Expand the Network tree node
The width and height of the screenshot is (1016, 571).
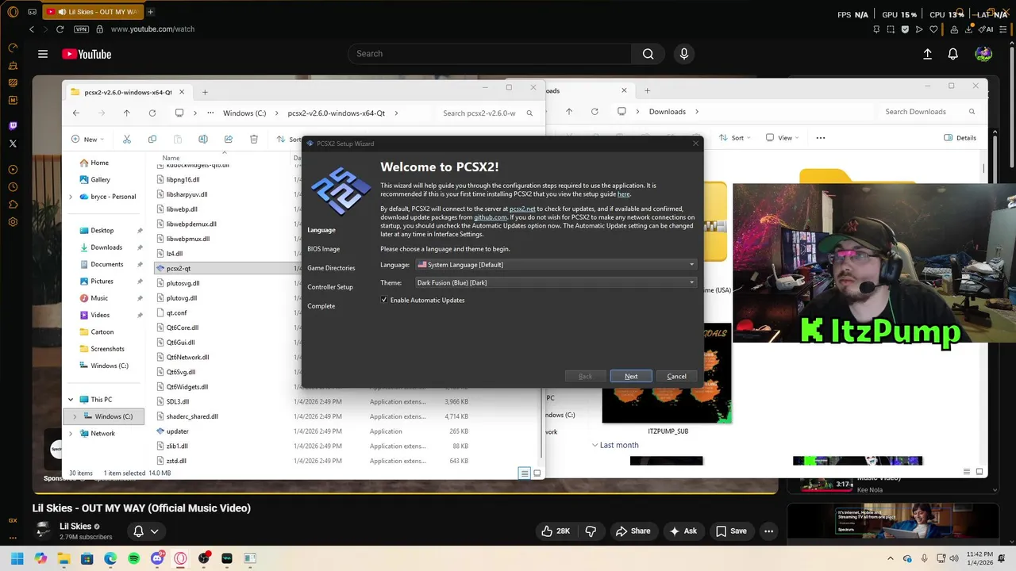[71, 433]
